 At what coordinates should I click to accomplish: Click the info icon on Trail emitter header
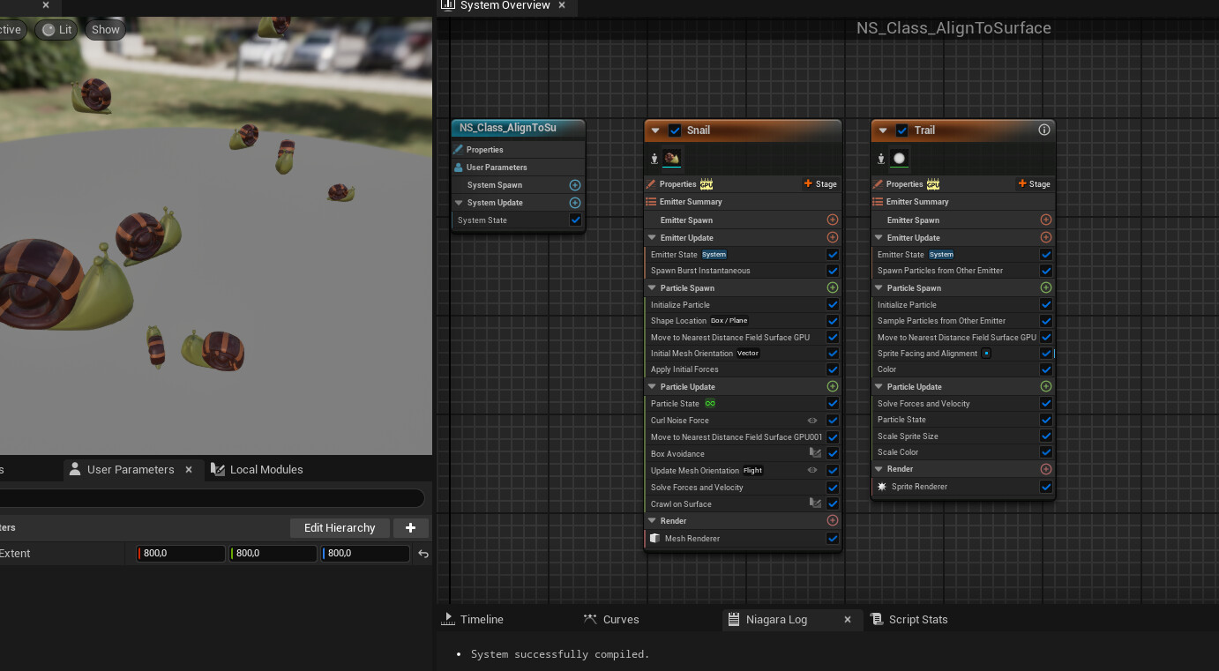(1044, 130)
